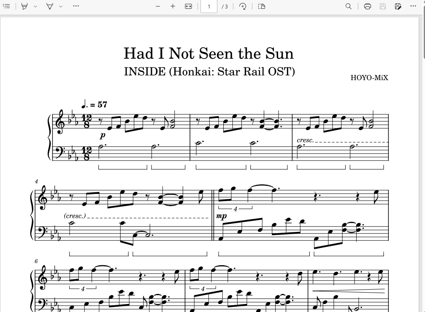Open the draw options dropdown arrow
The width and height of the screenshot is (425, 312).
tap(61, 6)
